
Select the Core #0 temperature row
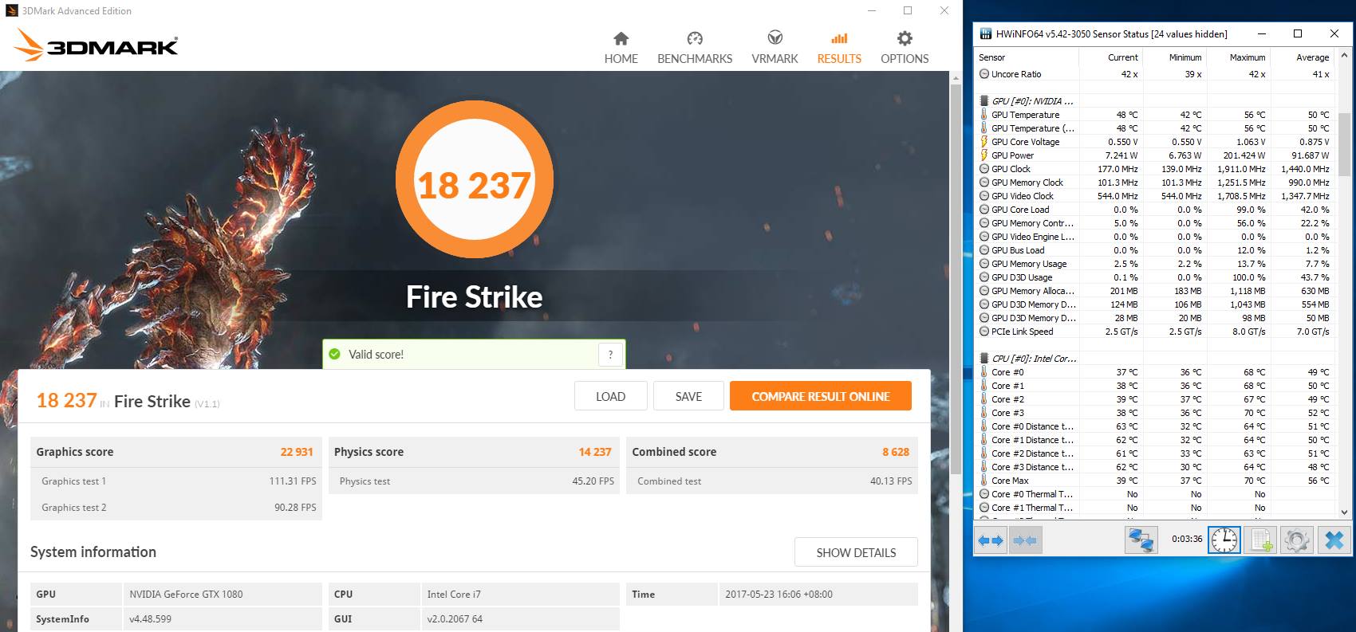point(1156,372)
